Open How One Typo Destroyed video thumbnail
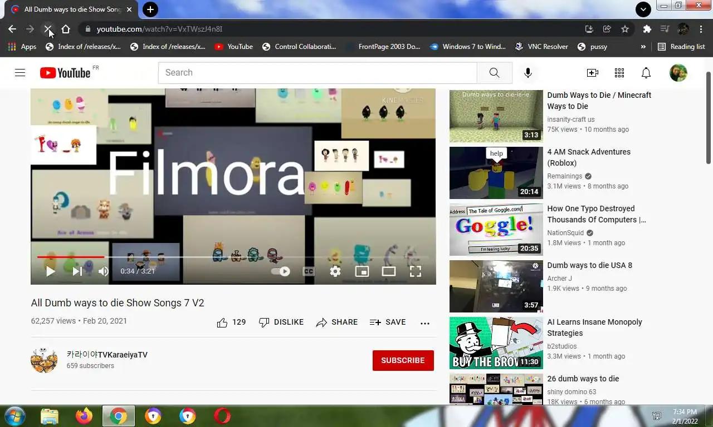713x427 pixels. pos(496,230)
